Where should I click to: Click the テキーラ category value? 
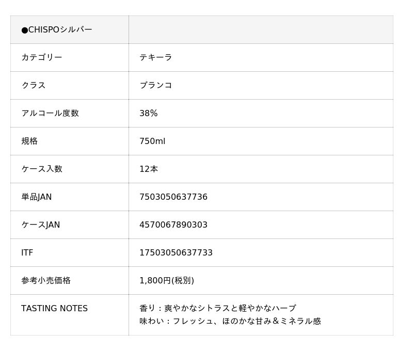156,58
